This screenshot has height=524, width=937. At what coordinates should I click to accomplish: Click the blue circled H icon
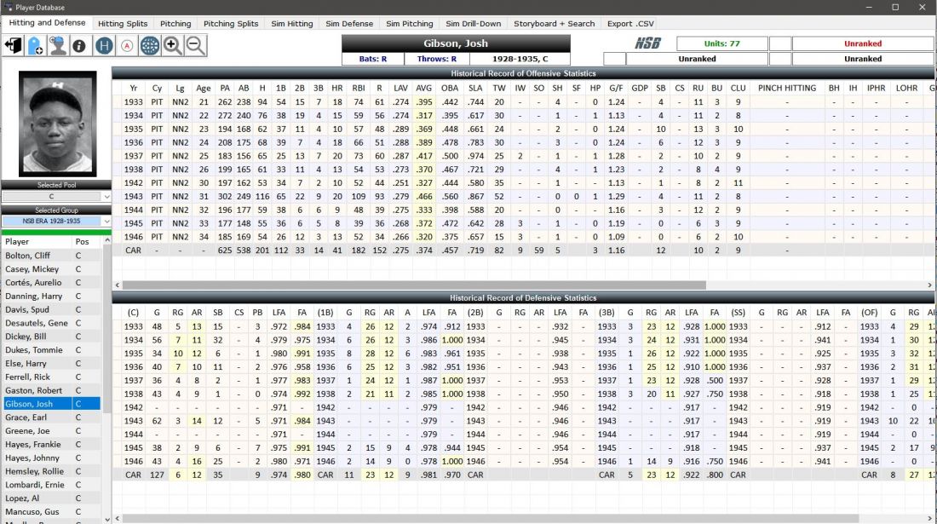(x=104, y=46)
